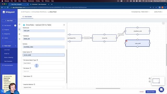Click the Folder Name input field
This screenshot has height=94, width=167.
(44, 55)
